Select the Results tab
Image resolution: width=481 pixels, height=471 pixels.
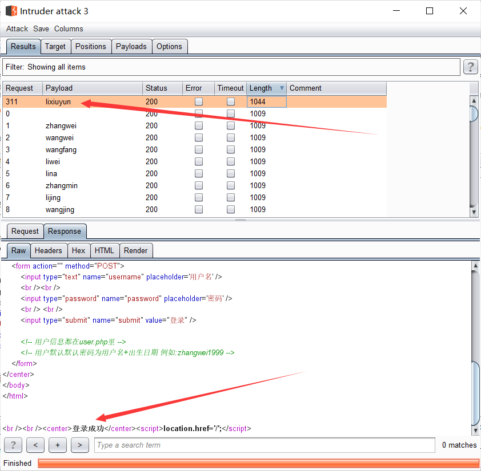pyautogui.click(x=23, y=47)
